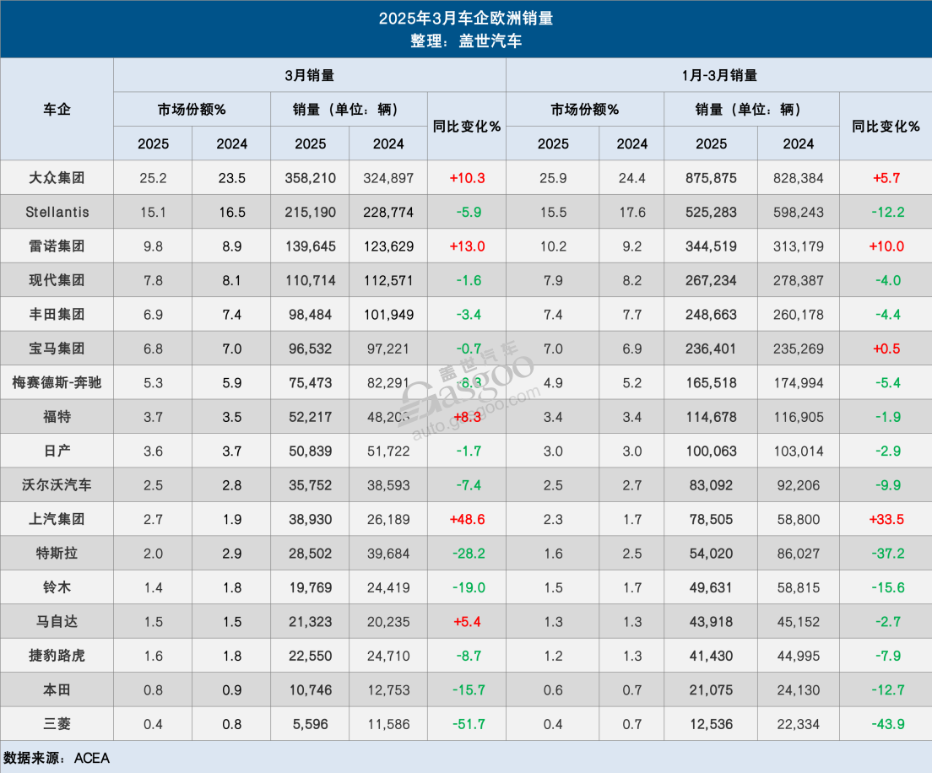Click the 2024 sales header in quarterly section
Screen dimensions: 932x773
point(799,143)
